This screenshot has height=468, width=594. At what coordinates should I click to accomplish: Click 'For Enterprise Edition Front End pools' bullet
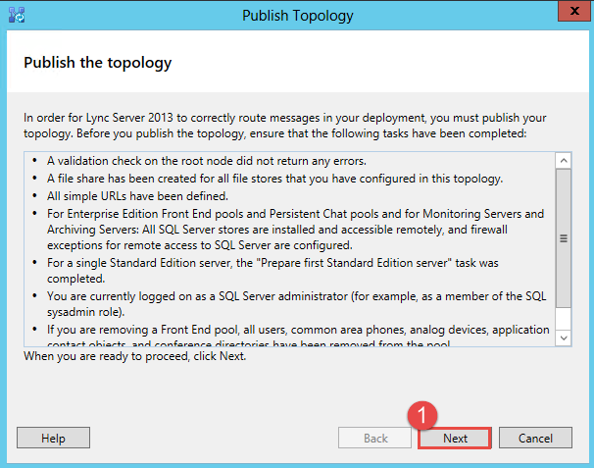click(295, 230)
